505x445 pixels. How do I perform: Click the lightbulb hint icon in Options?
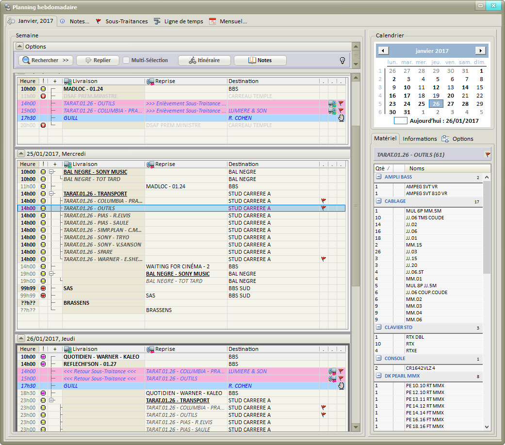tap(342, 61)
